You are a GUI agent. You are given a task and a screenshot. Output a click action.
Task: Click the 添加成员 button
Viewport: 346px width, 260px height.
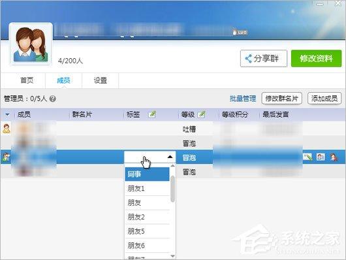[324, 98]
